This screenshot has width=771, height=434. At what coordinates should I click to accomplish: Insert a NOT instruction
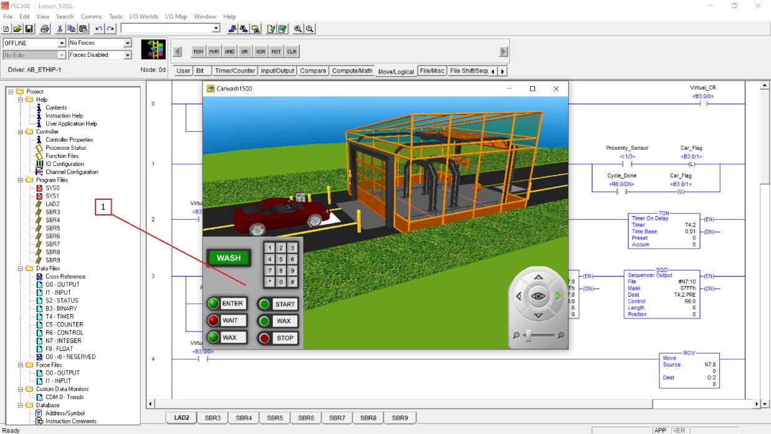[x=276, y=51]
